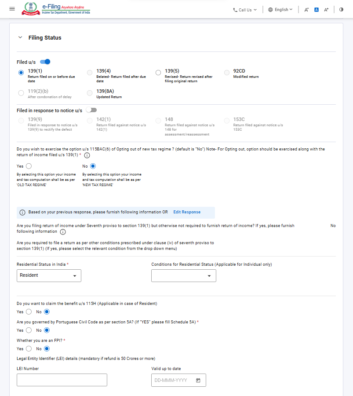353x396 pixels.
Task: Select 139(5) Revised return radio button
Action: (x=158, y=73)
